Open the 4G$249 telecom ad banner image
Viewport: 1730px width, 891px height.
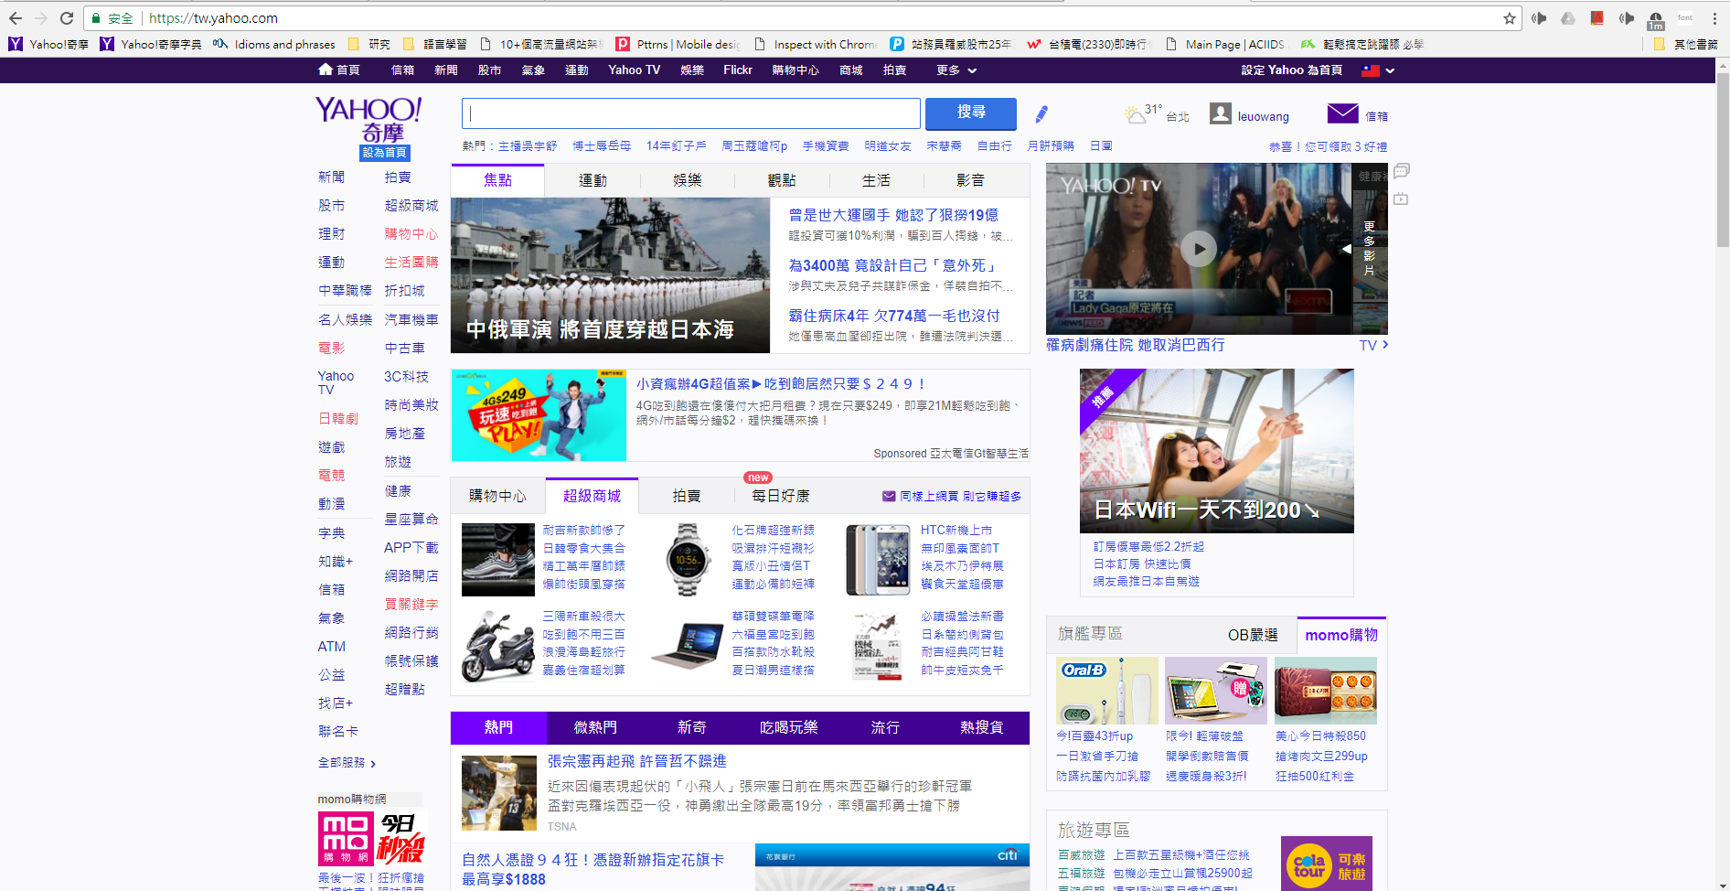pos(539,415)
